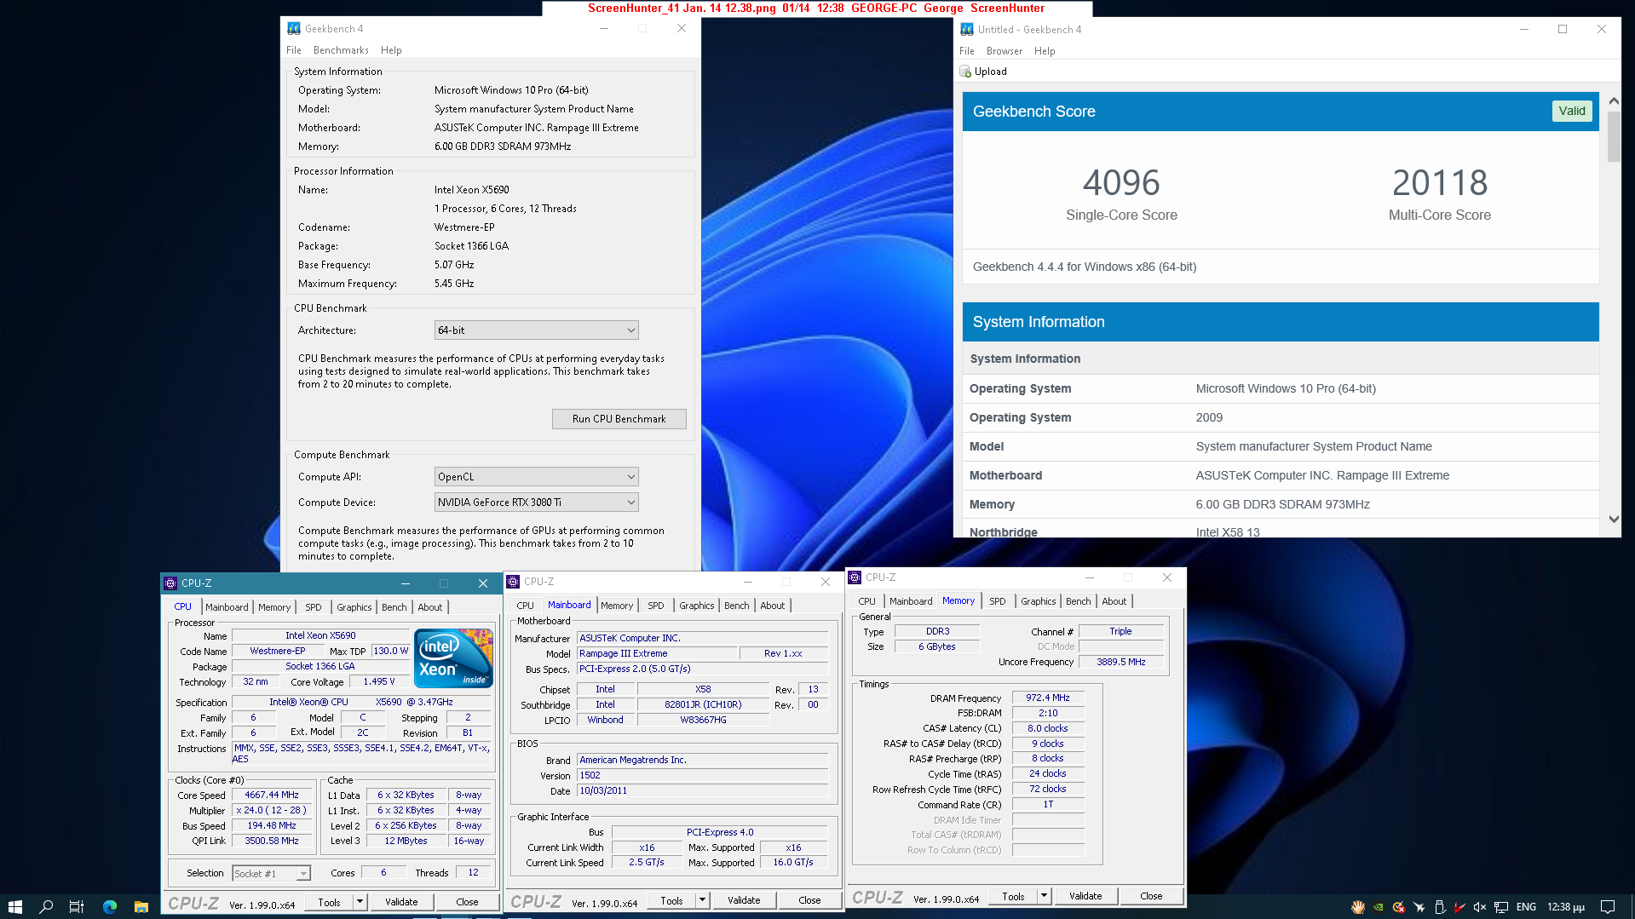
Task: Click the Geekbench results scrollbar thumb
Action: click(x=1614, y=136)
